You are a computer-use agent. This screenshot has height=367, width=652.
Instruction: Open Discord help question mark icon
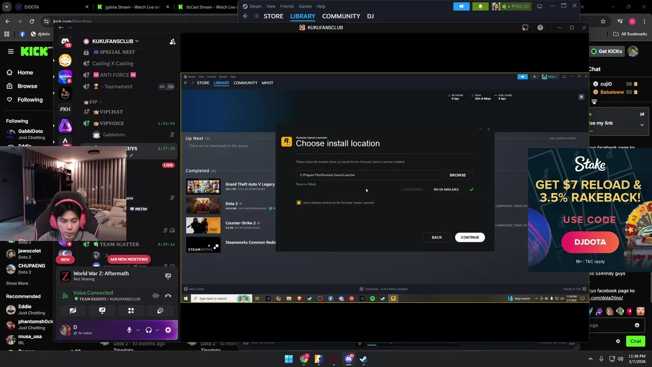540,28
